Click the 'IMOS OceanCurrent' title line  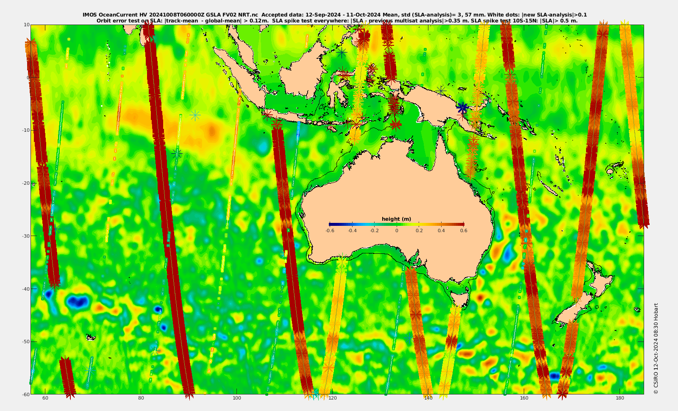(x=335, y=15)
